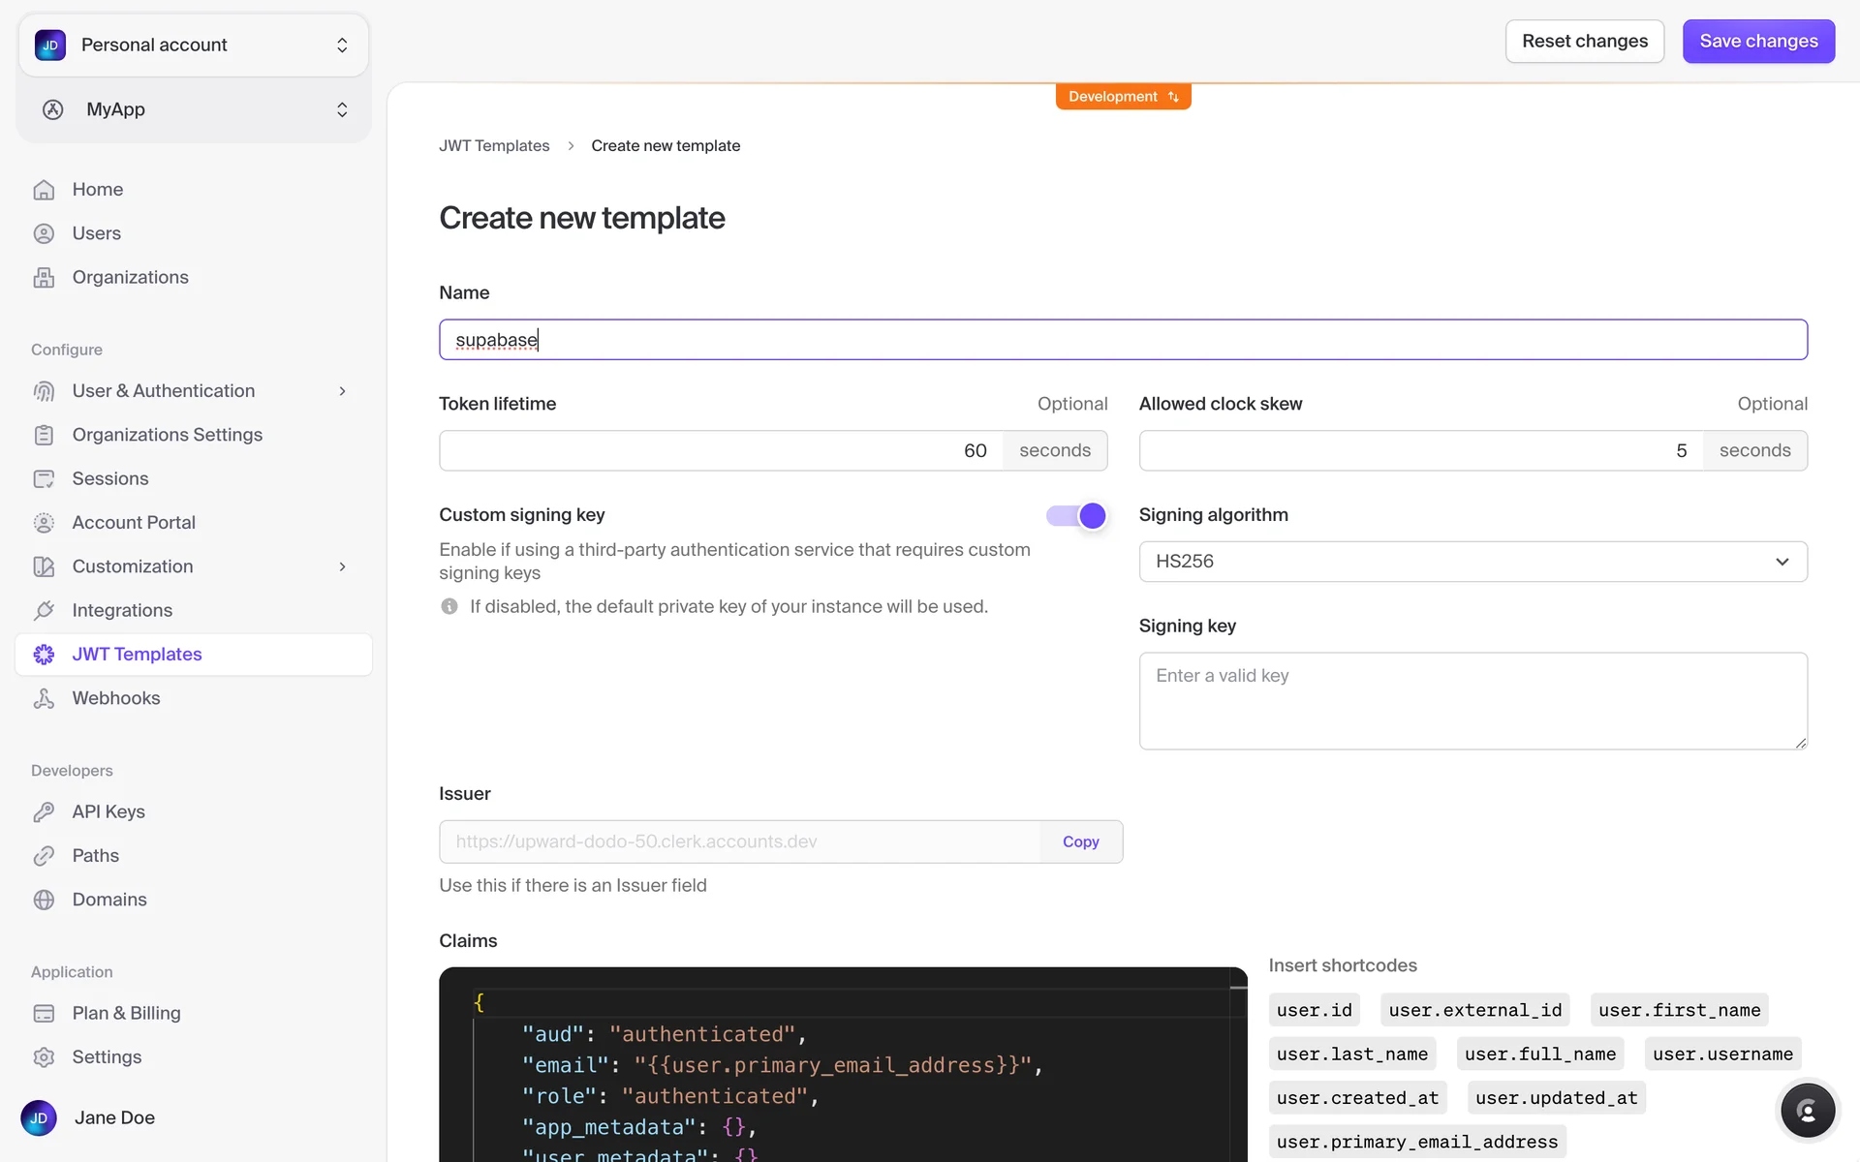Screen dimensions: 1860x1162
Task: Click the Domains globe icon
Action: pos(44,900)
